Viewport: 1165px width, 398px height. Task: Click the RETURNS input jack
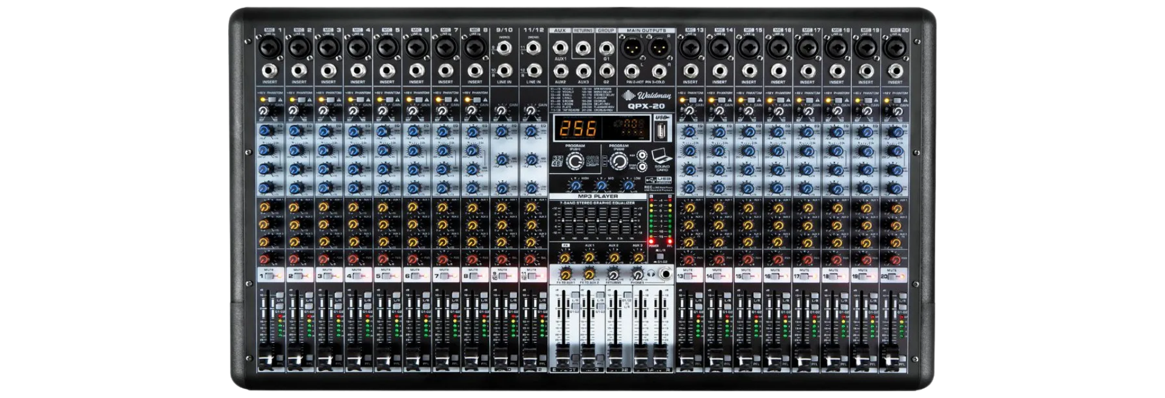pos(583,47)
